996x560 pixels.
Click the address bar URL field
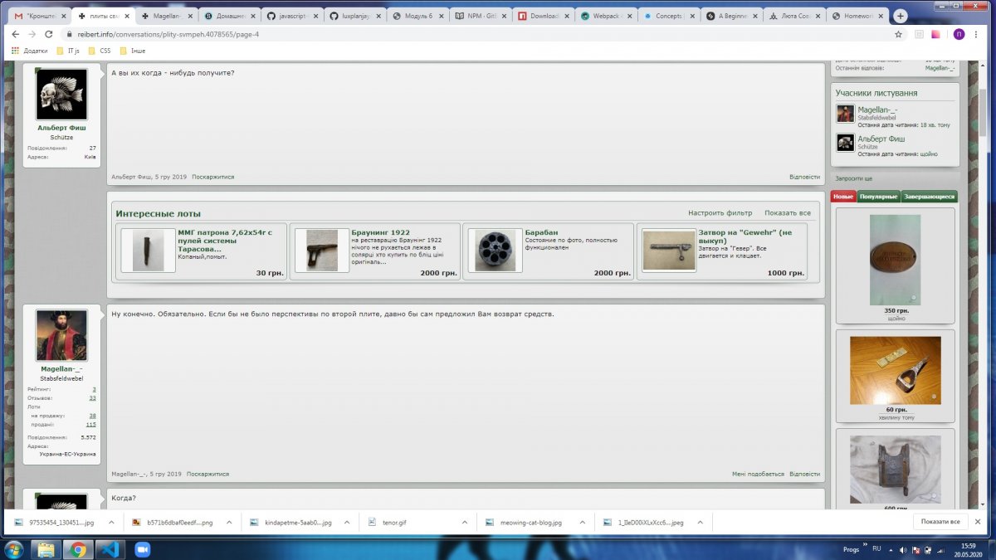pyautogui.click(x=415, y=34)
